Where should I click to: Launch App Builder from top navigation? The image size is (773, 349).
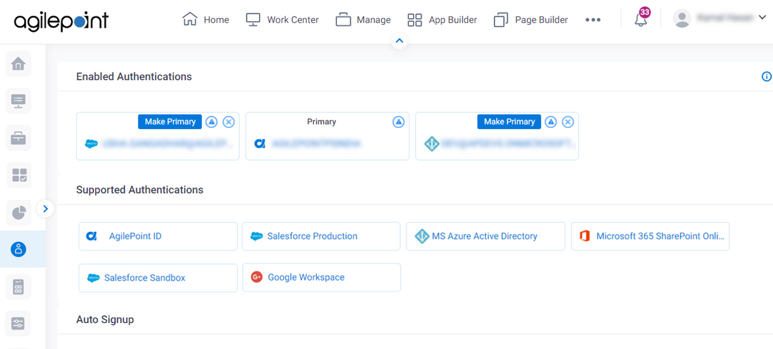point(442,20)
